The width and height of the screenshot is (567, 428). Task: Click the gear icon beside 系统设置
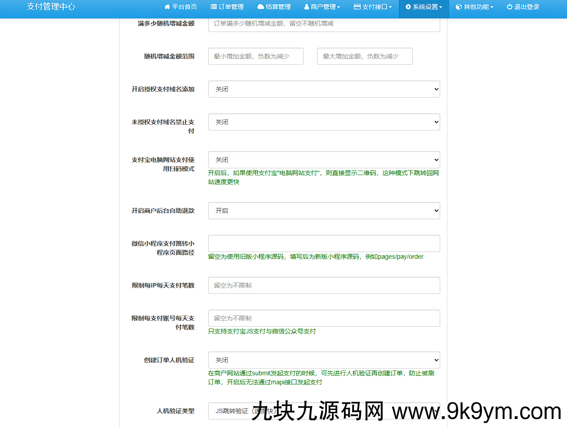pos(408,7)
